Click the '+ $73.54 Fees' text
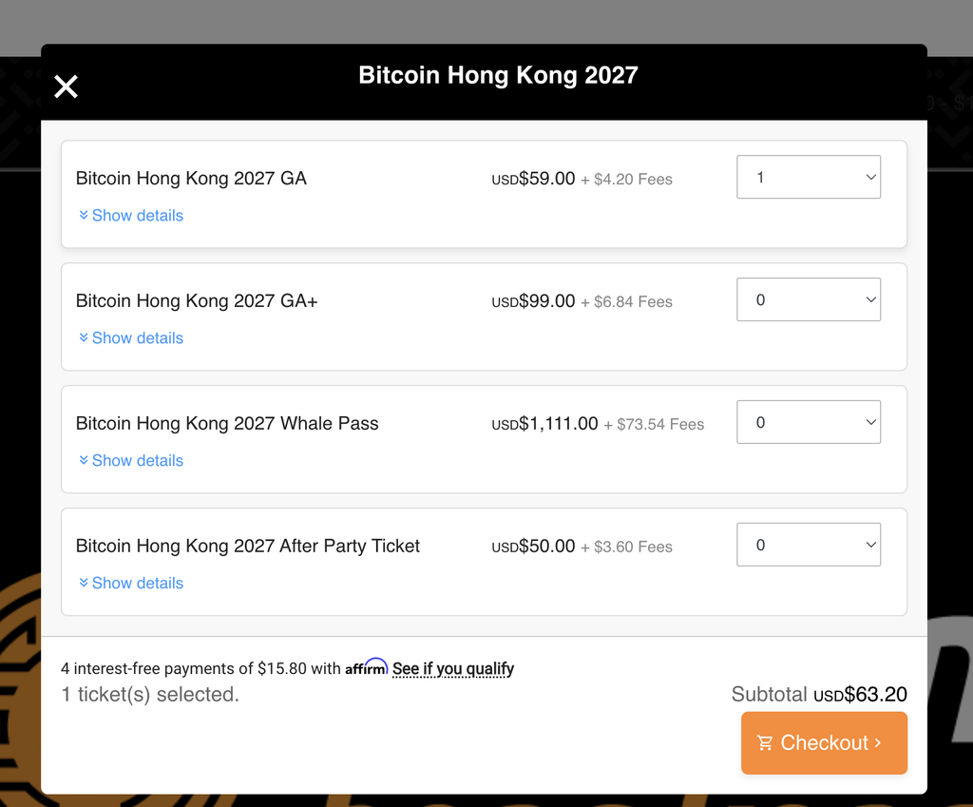 (654, 425)
